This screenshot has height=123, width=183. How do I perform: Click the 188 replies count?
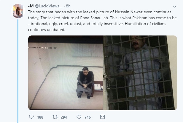(40, 117)
